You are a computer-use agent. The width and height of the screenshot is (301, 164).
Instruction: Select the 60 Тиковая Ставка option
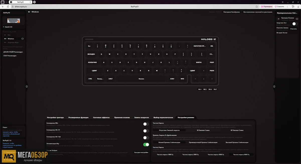point(237,130)
